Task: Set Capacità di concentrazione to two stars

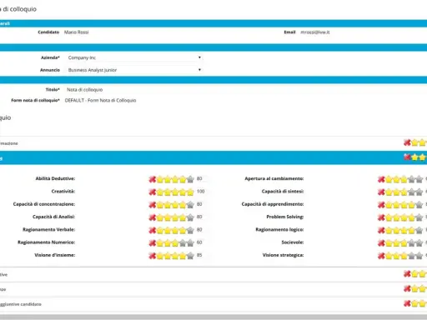Action: 168,205
